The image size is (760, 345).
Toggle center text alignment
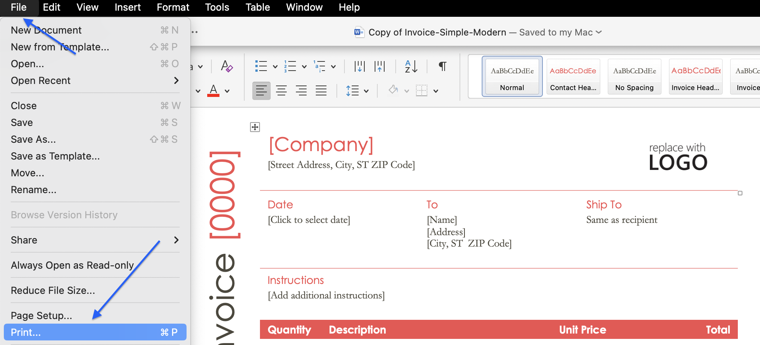281,91
